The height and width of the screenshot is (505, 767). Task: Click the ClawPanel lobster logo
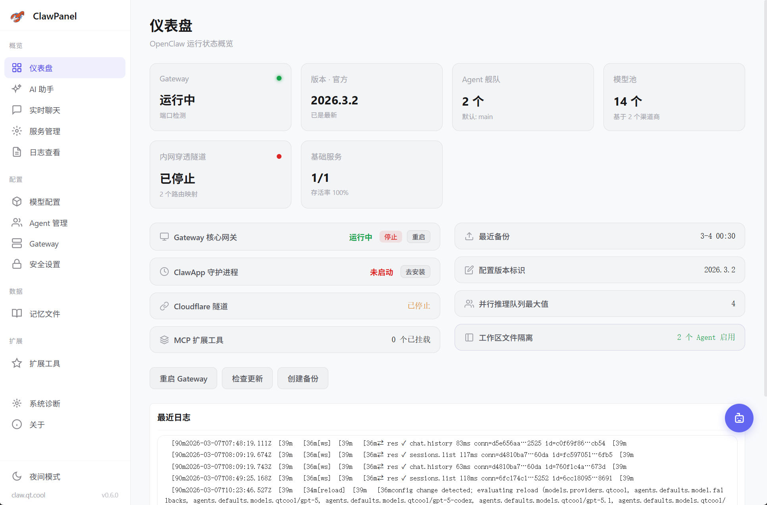(x=17, y=16)
